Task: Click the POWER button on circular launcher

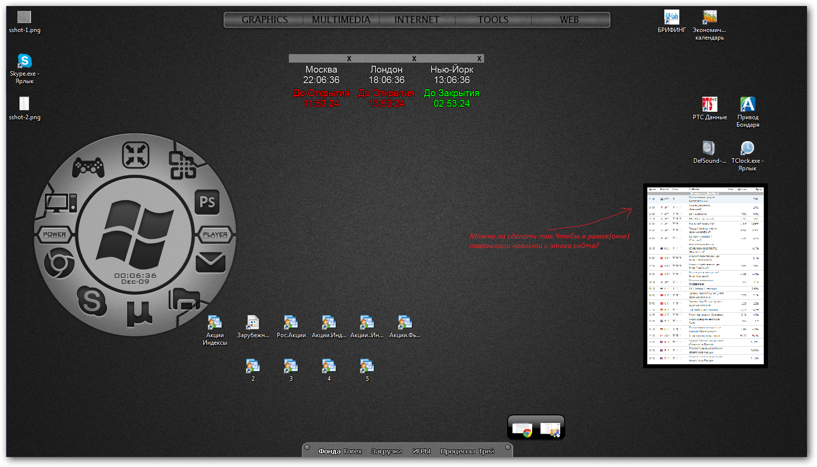Action: 54,235
